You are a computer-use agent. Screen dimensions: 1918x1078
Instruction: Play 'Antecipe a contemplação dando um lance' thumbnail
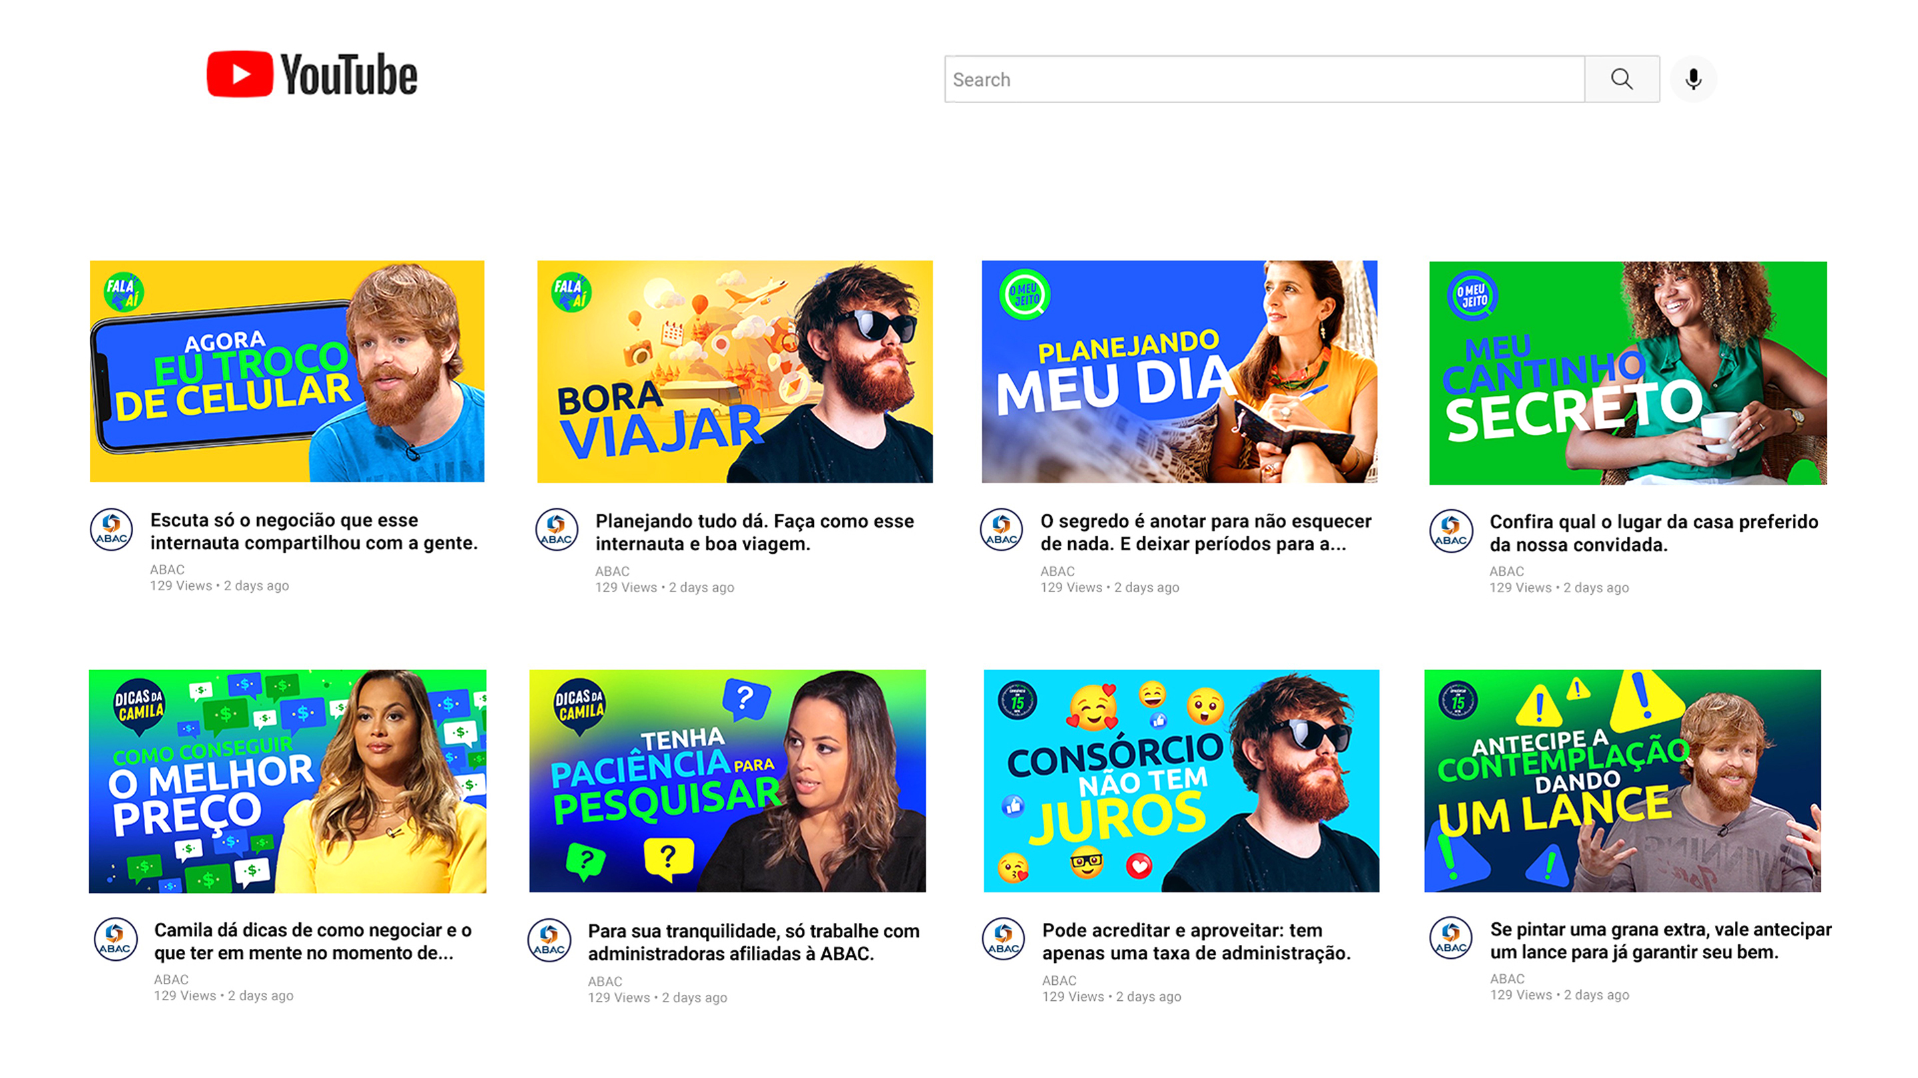[1622, 781]
